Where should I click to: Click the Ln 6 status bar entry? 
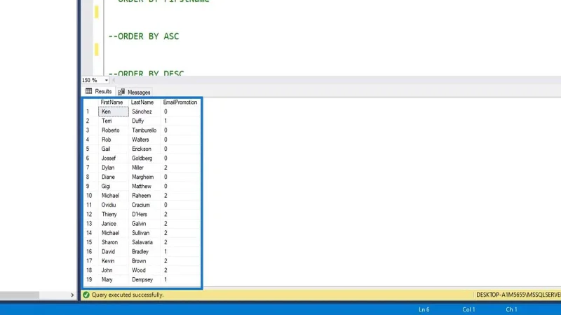424,309
